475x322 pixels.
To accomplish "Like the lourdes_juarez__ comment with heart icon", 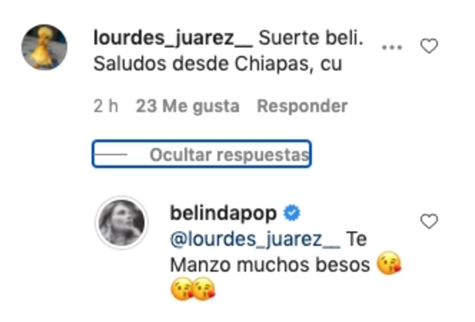I will [429, 46].
